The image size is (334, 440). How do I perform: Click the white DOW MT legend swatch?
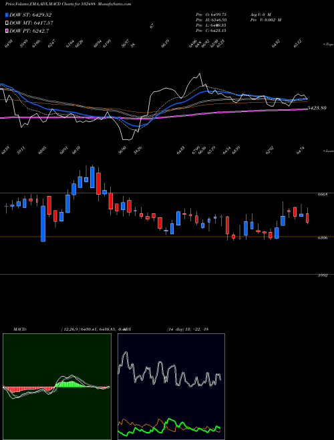7,23
